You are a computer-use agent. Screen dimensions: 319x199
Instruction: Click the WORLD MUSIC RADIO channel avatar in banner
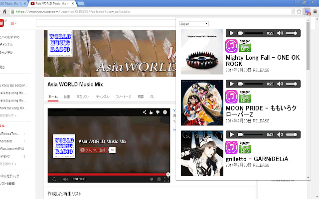(x=60, y=43)
